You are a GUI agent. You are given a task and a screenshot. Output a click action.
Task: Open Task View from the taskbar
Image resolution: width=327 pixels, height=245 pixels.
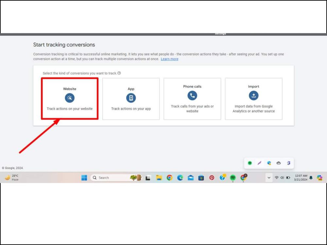pyautogui.click(x=148, y=178)
